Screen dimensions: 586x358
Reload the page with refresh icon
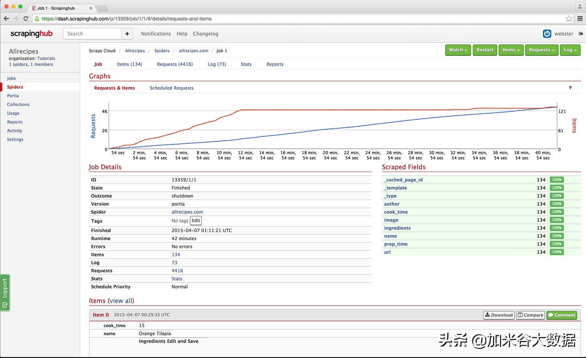(x=26, y=19)
